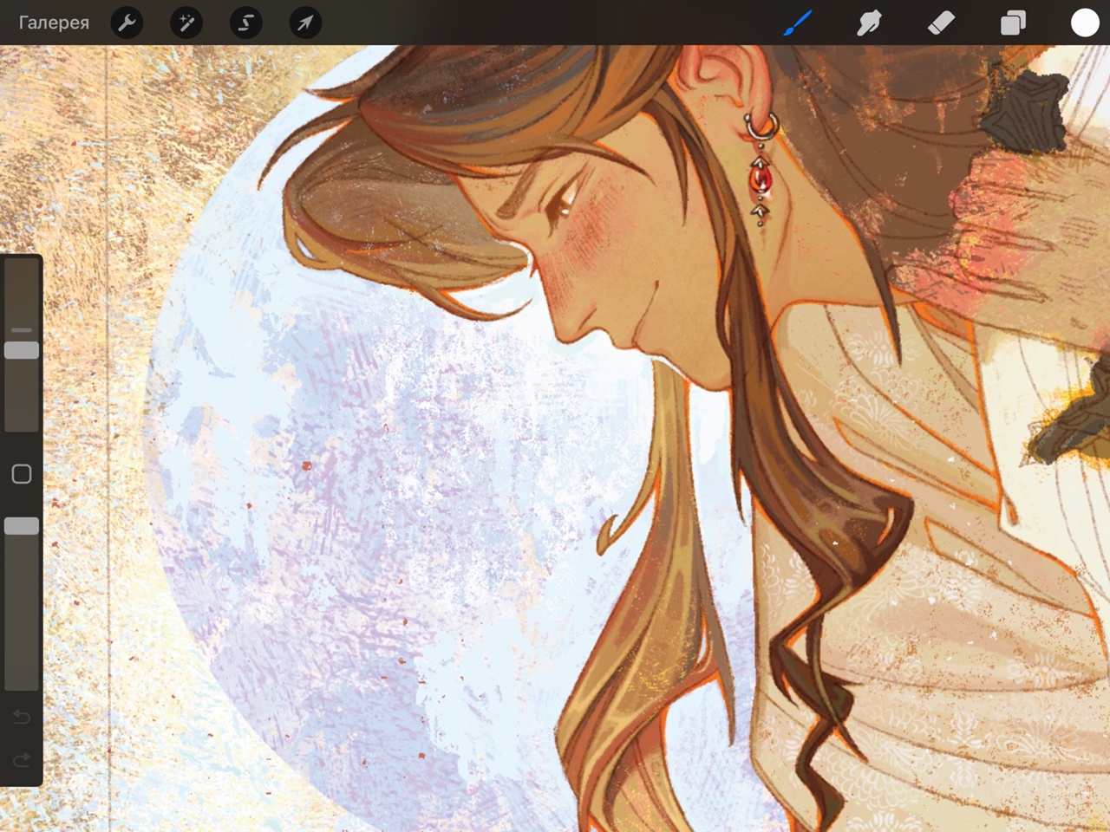Open the white color picker swatch
The height and width of the screenshot is (832, 1110).
click(x=1084, y=23)
